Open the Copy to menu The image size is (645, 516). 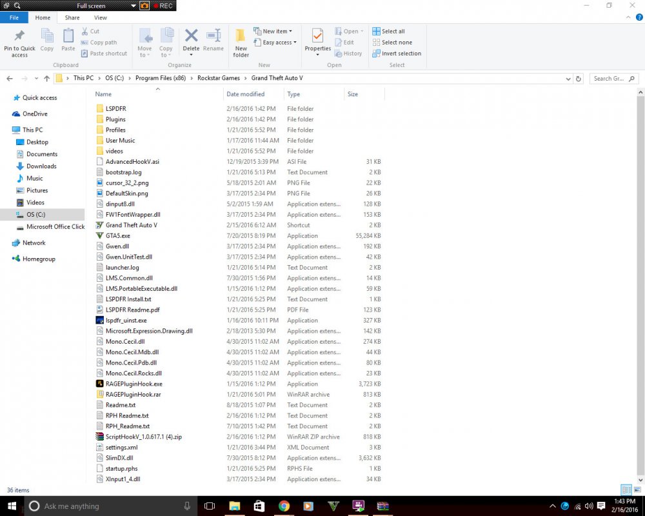166,43
